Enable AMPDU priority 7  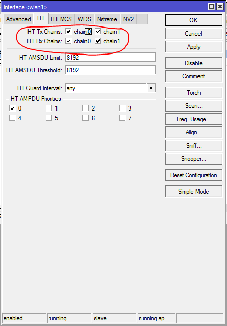[x=122, y=118]
